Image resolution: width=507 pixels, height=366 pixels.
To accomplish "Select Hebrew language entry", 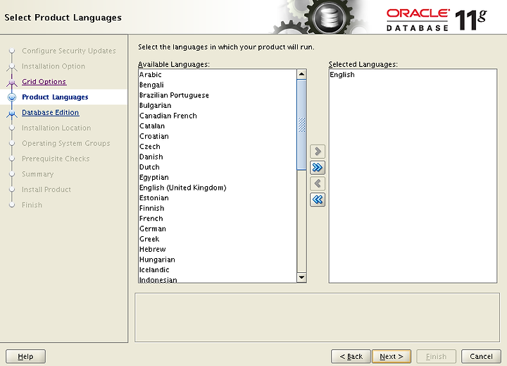I will 218,250.
